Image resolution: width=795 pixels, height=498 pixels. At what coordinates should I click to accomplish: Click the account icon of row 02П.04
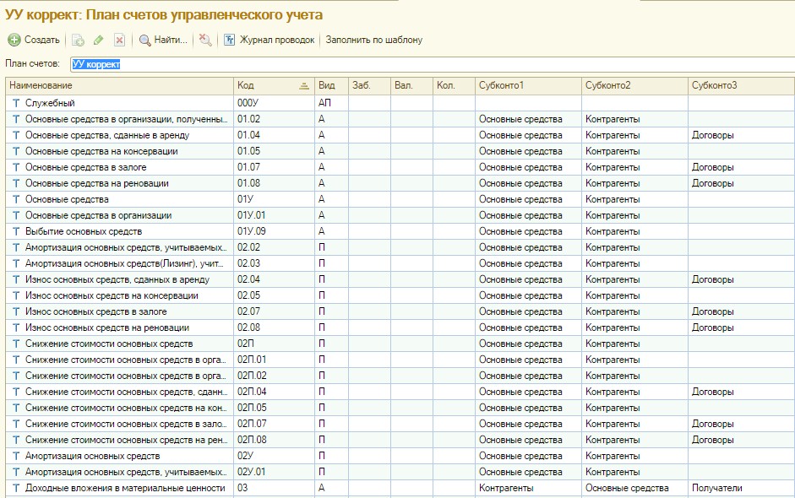[16, 392]
